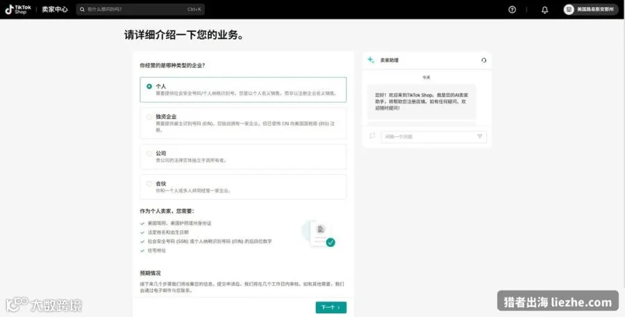Select the 合伙 business type

(x=243, y=187)
